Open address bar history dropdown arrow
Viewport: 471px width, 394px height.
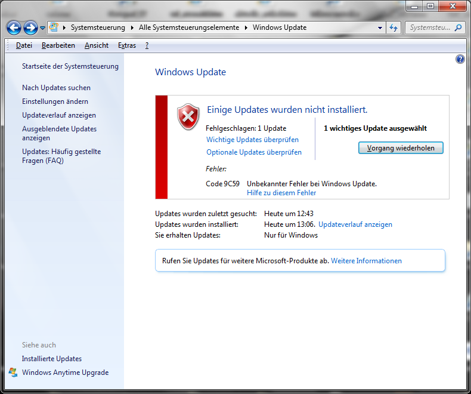380,28
